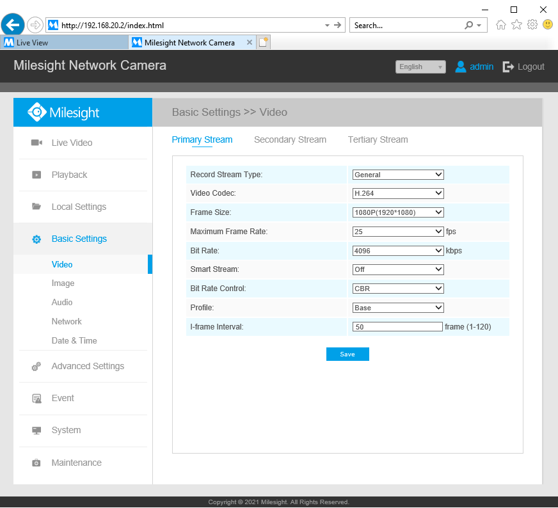
Task: Open the Record Stream Type dropdown
Action: tap(398, 175)
